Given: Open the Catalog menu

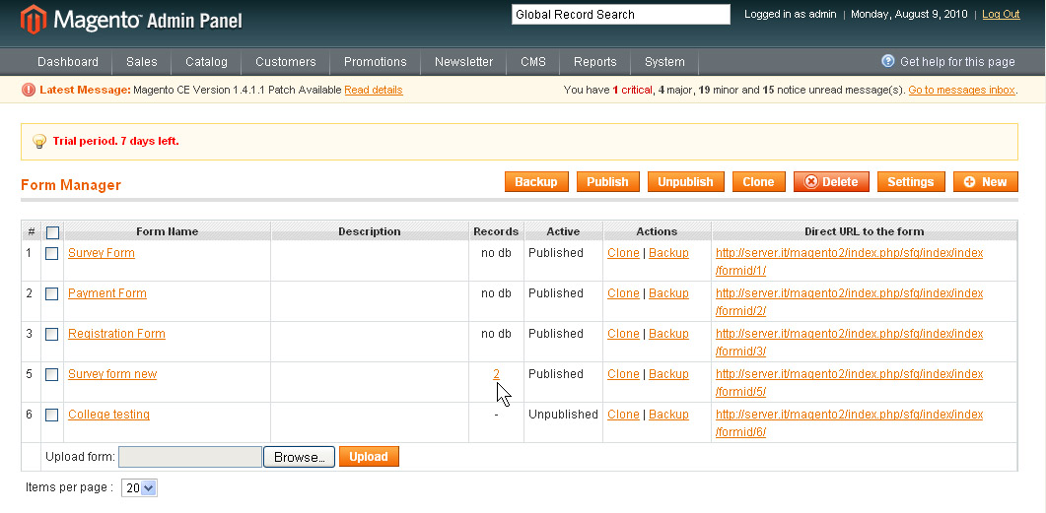Looking at the screenshot, I should 206,62.
